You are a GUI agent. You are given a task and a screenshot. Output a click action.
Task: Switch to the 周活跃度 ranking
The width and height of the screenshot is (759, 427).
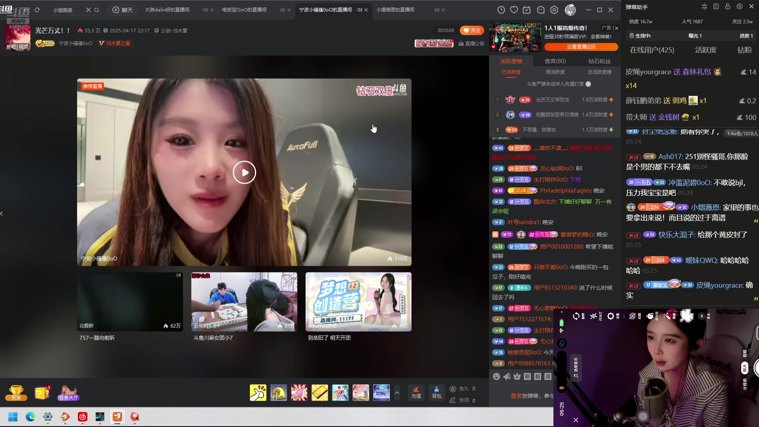click(555, 72)
